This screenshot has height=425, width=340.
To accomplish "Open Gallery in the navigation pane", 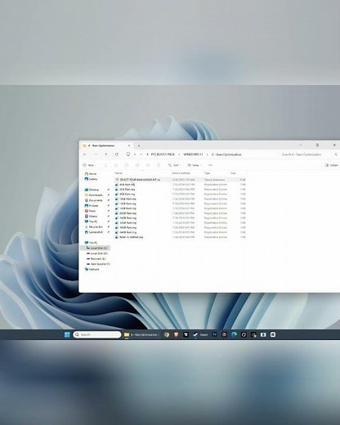I will (91, 179).
